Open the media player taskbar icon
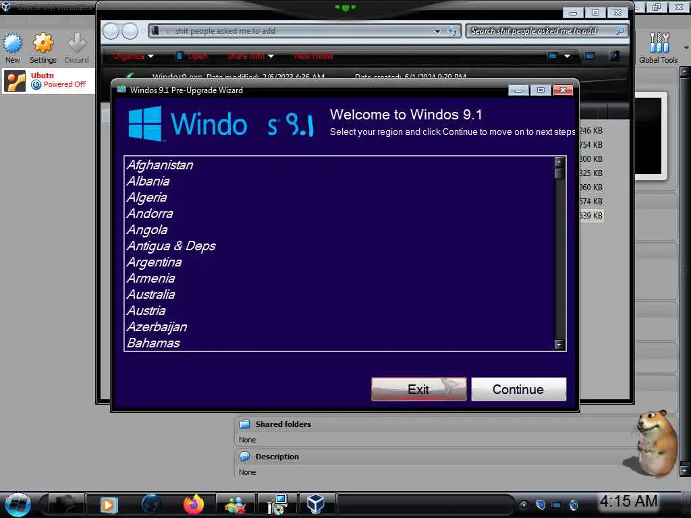691x518 pixels. [x=109, y=505]
